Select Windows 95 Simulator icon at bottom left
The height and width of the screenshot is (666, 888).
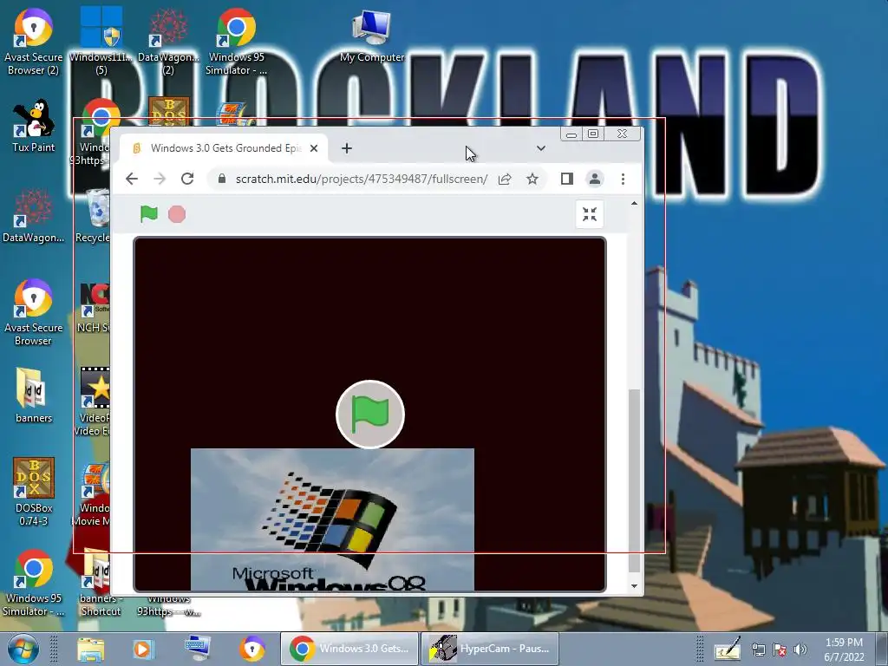click(x=34, y=583)
